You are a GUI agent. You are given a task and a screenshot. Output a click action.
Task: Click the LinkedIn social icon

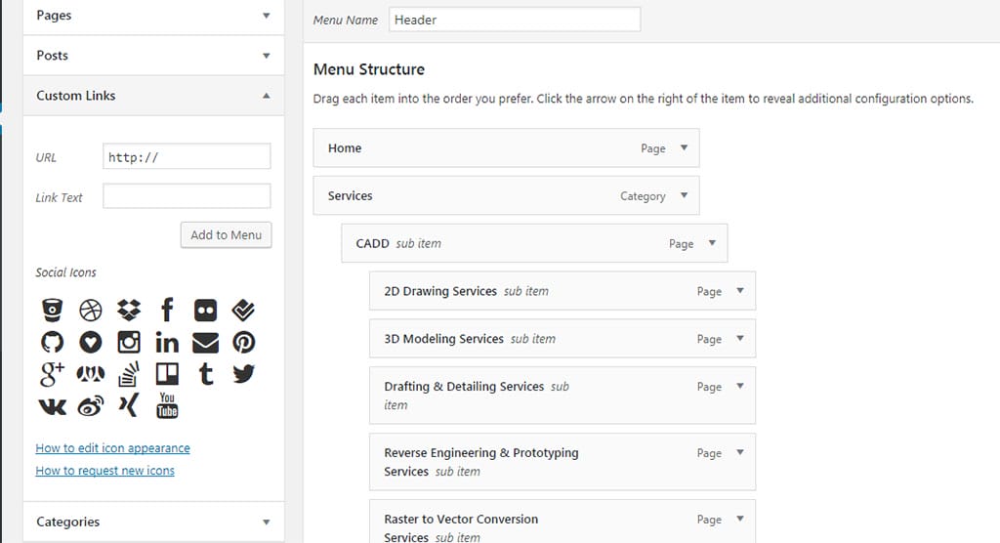[x=167, y=342]
